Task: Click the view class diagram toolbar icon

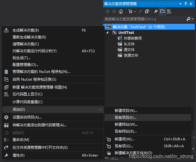Action: [169, 11]
